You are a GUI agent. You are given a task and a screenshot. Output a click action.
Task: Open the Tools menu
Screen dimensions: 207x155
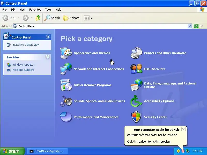[48, 10]
